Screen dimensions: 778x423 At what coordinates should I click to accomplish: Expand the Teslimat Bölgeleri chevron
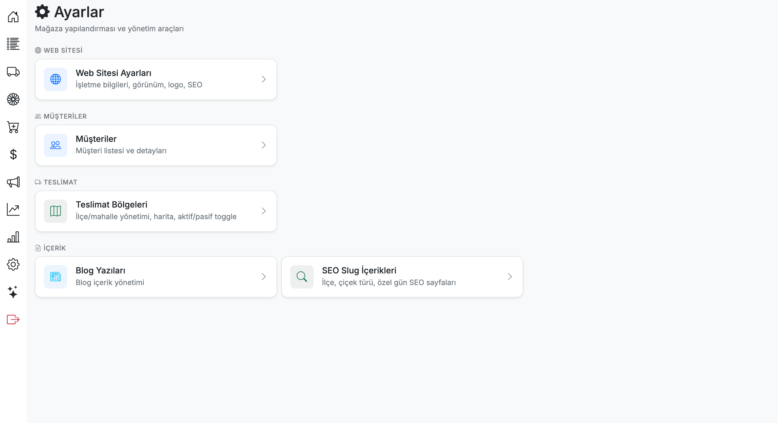(264, 211)
